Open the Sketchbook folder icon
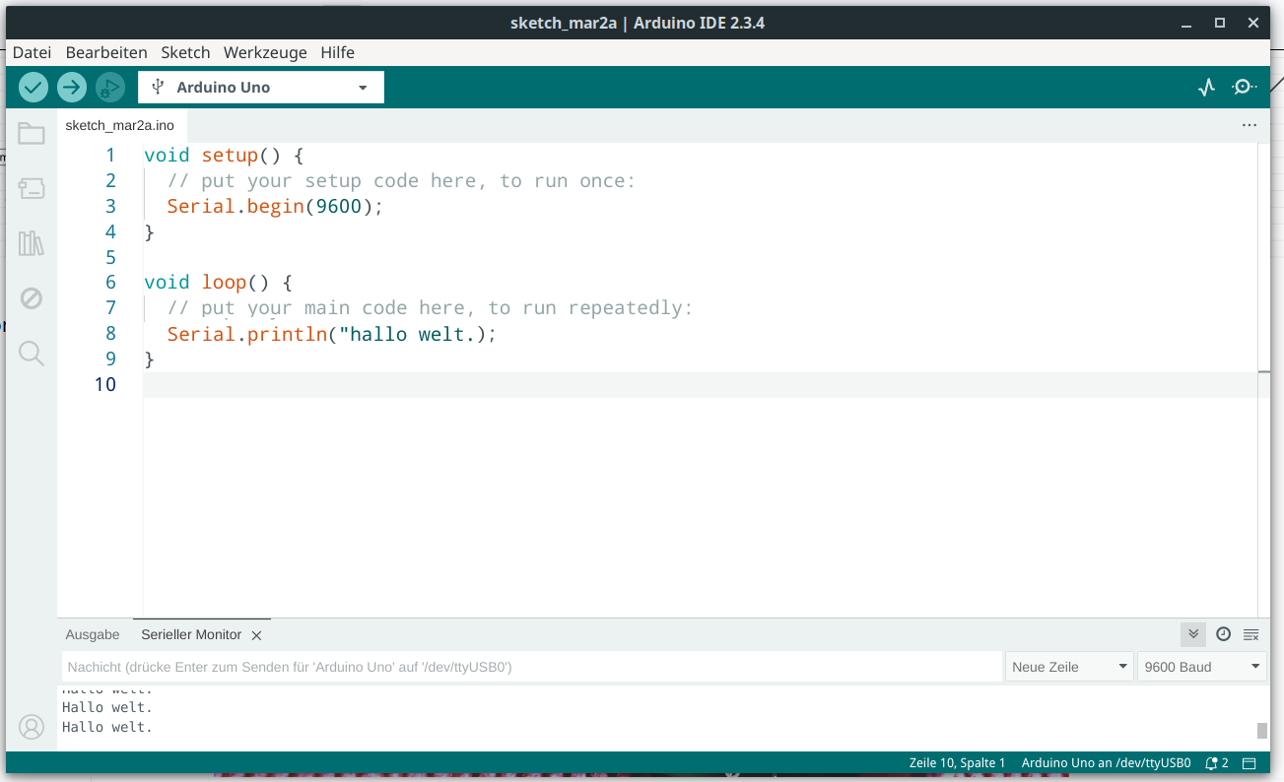The image size is (1284, 782). click(31, 133)
